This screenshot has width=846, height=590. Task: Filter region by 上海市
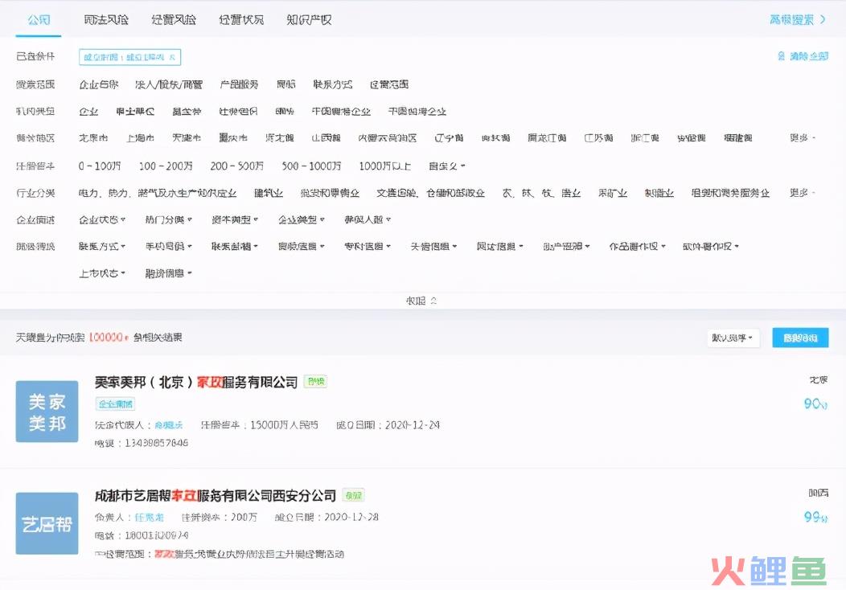pos(140,138)
